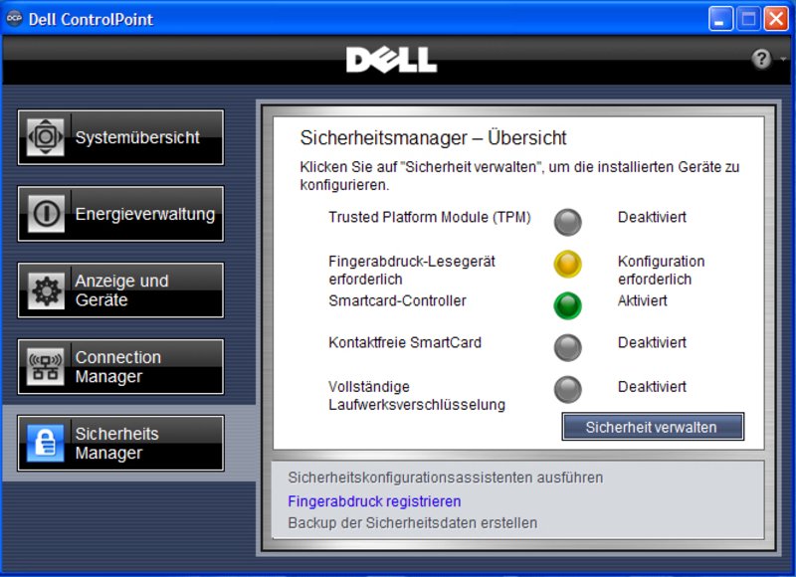Screen dimensions: 796x577
Task: Click the Kontaktfreie SmartCard label
Action: coord(405,342)
